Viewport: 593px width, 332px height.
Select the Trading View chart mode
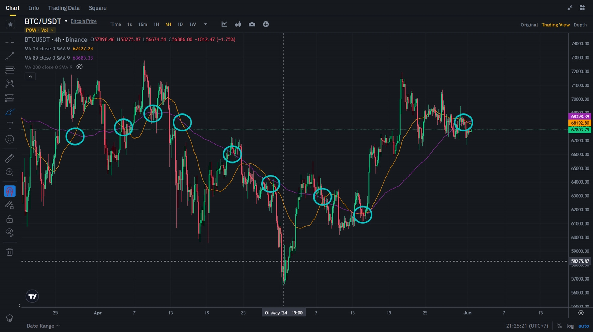pos(556,25)
